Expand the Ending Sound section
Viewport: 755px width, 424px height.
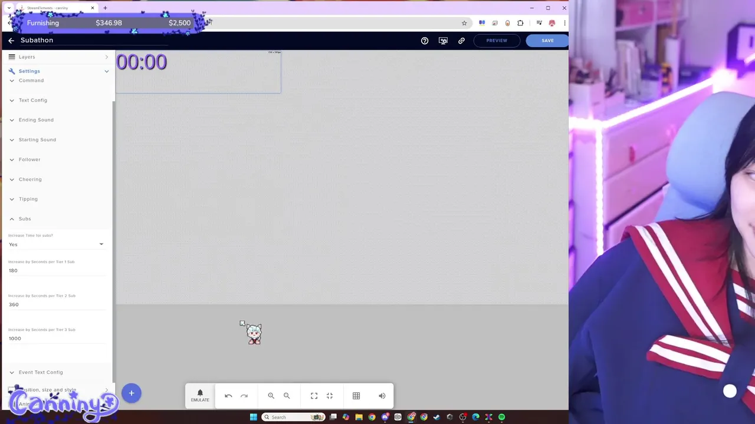pos(35,120)
